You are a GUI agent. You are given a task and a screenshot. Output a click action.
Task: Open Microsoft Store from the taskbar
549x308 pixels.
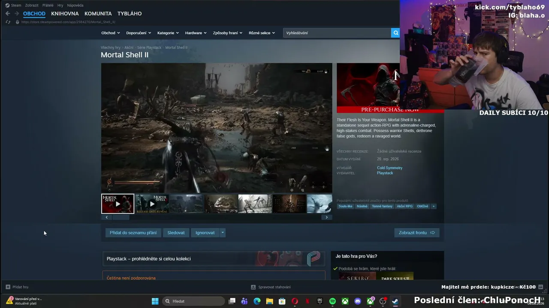pos(282,301)
